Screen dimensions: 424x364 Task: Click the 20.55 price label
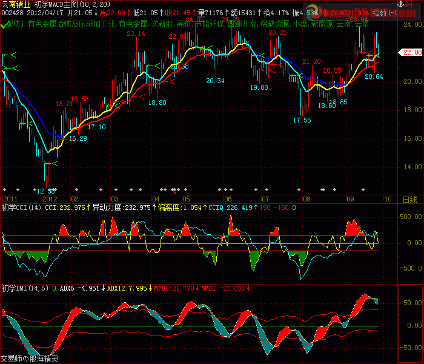[x=332, y=71]
